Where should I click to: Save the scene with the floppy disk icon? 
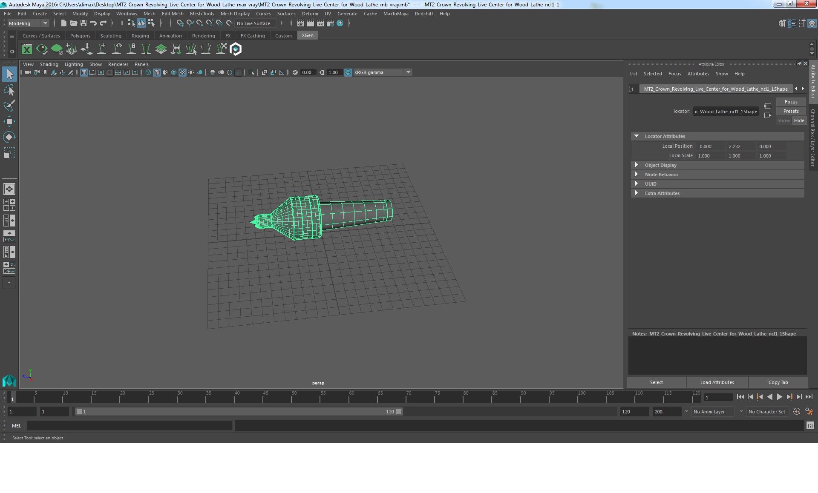[x=84, y=23]
